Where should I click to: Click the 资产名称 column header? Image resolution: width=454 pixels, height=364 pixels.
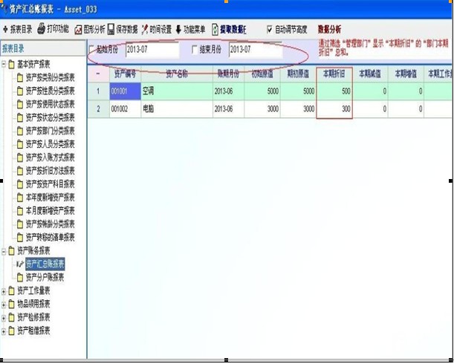pos(177,74)
